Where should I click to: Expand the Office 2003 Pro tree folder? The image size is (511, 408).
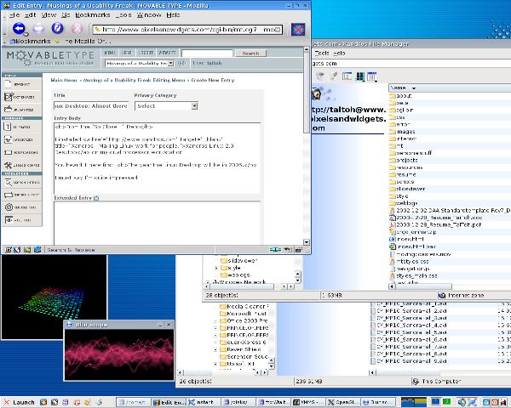(215, 320)
